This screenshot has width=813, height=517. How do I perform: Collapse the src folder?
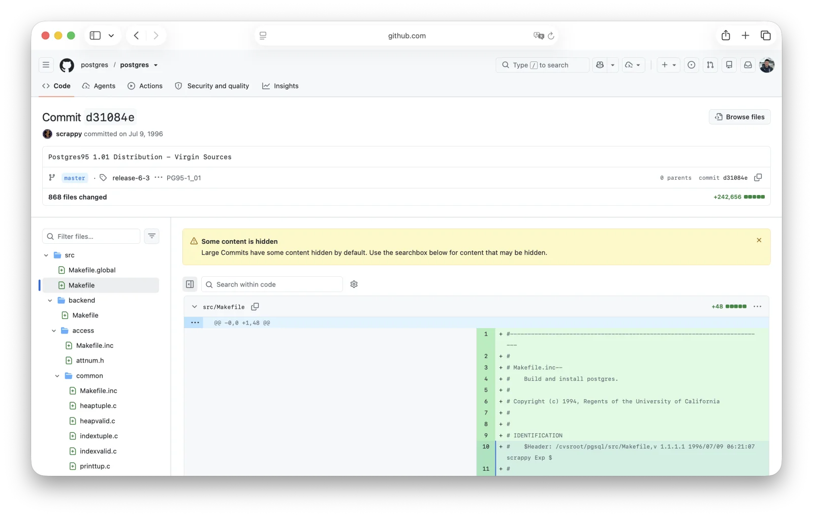click(46, 255)
